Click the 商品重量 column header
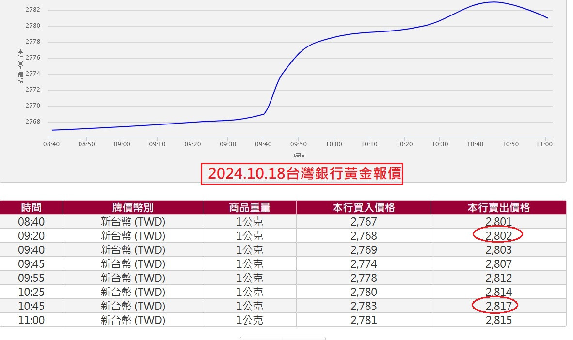This screenshot has width=573, height=340. pyautogui.click(x=250, y=207)
